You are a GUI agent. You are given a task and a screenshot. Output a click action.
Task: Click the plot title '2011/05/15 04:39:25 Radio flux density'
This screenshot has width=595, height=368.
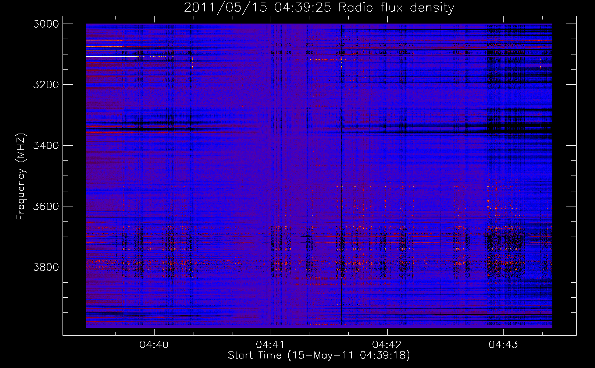pos(319,7)
